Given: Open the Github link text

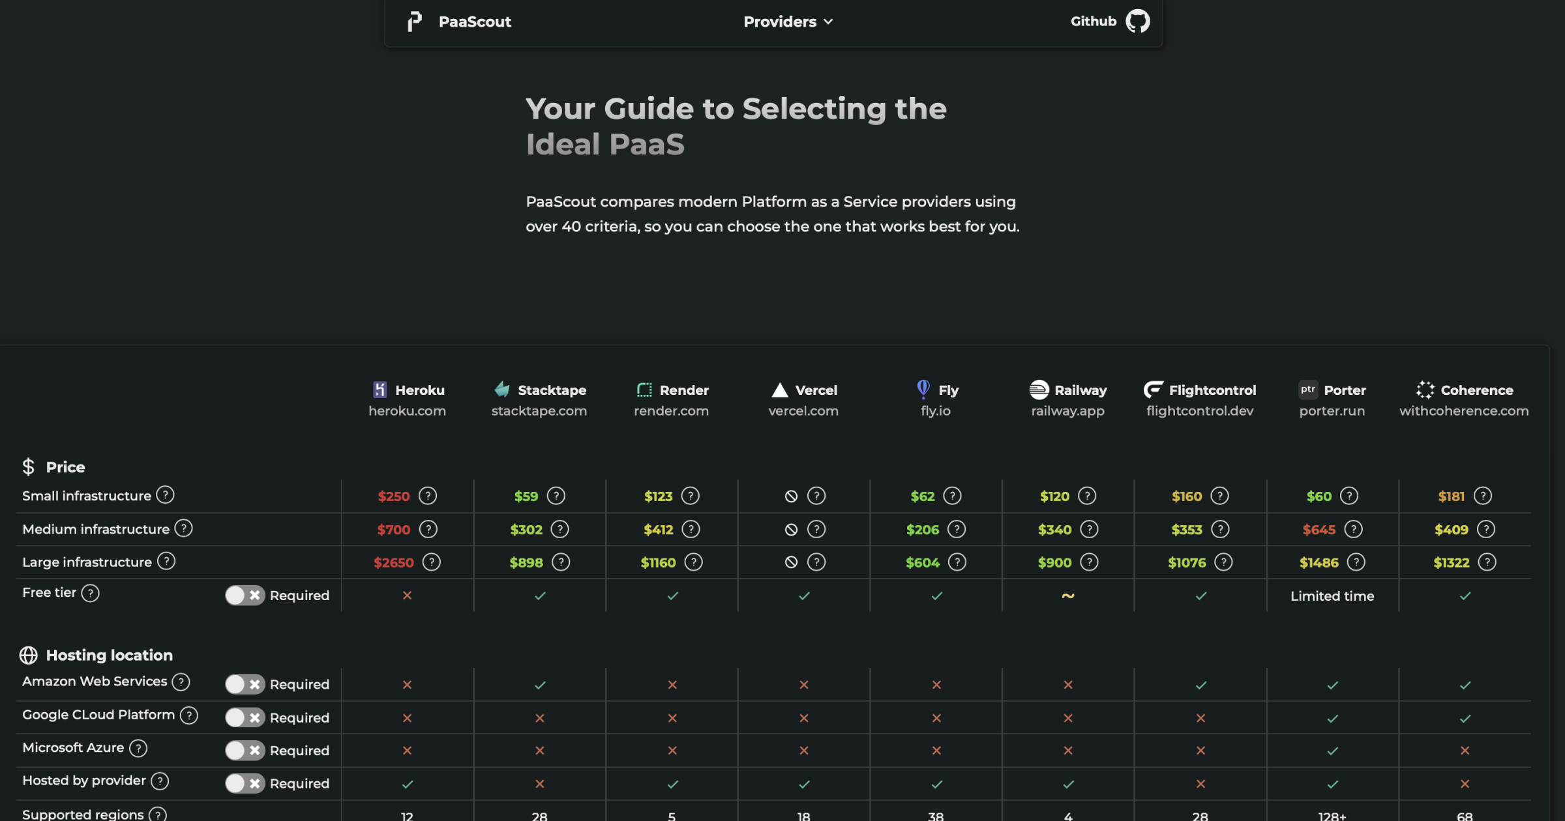Looking at the screenshot, I should click(x=1094, y=21).
